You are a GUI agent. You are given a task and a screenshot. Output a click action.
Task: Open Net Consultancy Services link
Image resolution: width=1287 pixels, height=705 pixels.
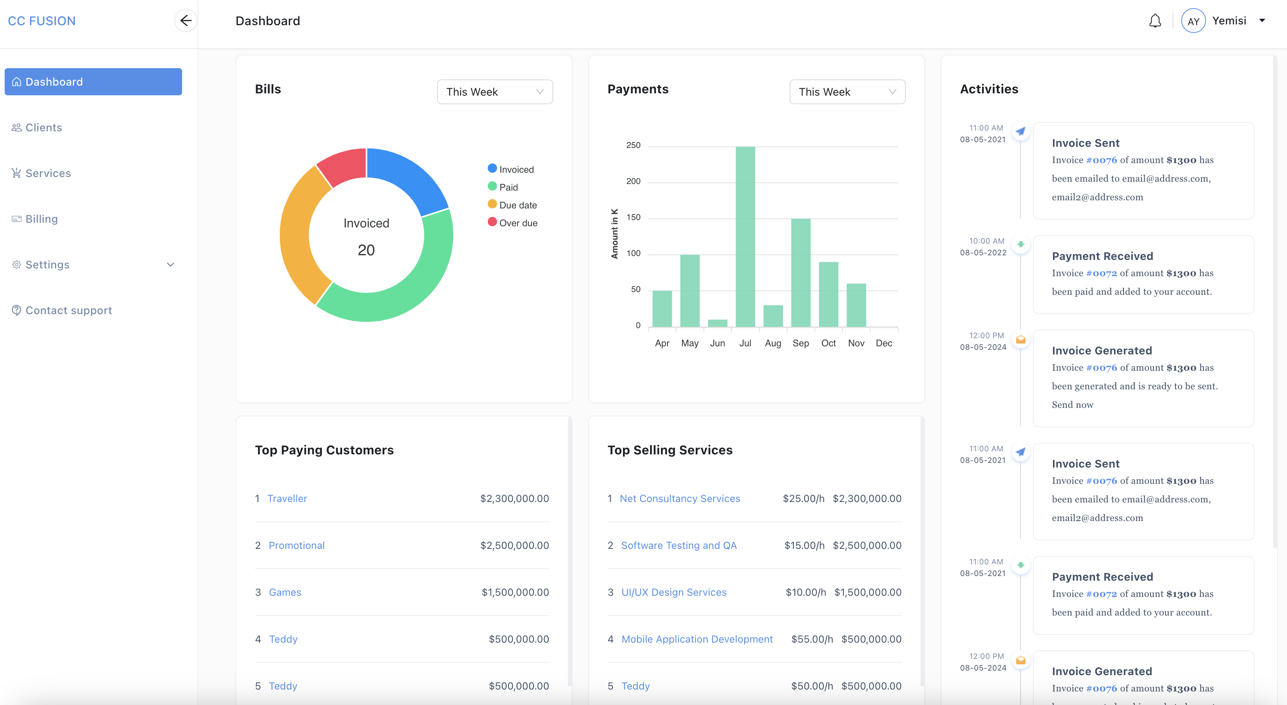680,498
